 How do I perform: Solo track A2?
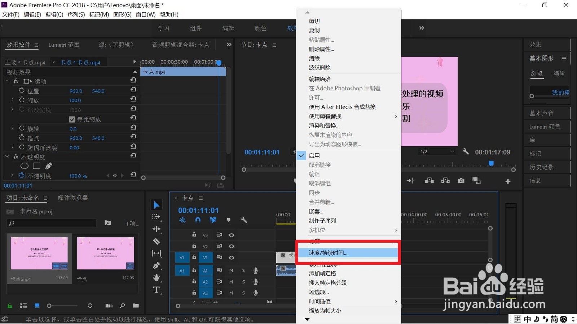pyautogui.click(x=243, y=282)
